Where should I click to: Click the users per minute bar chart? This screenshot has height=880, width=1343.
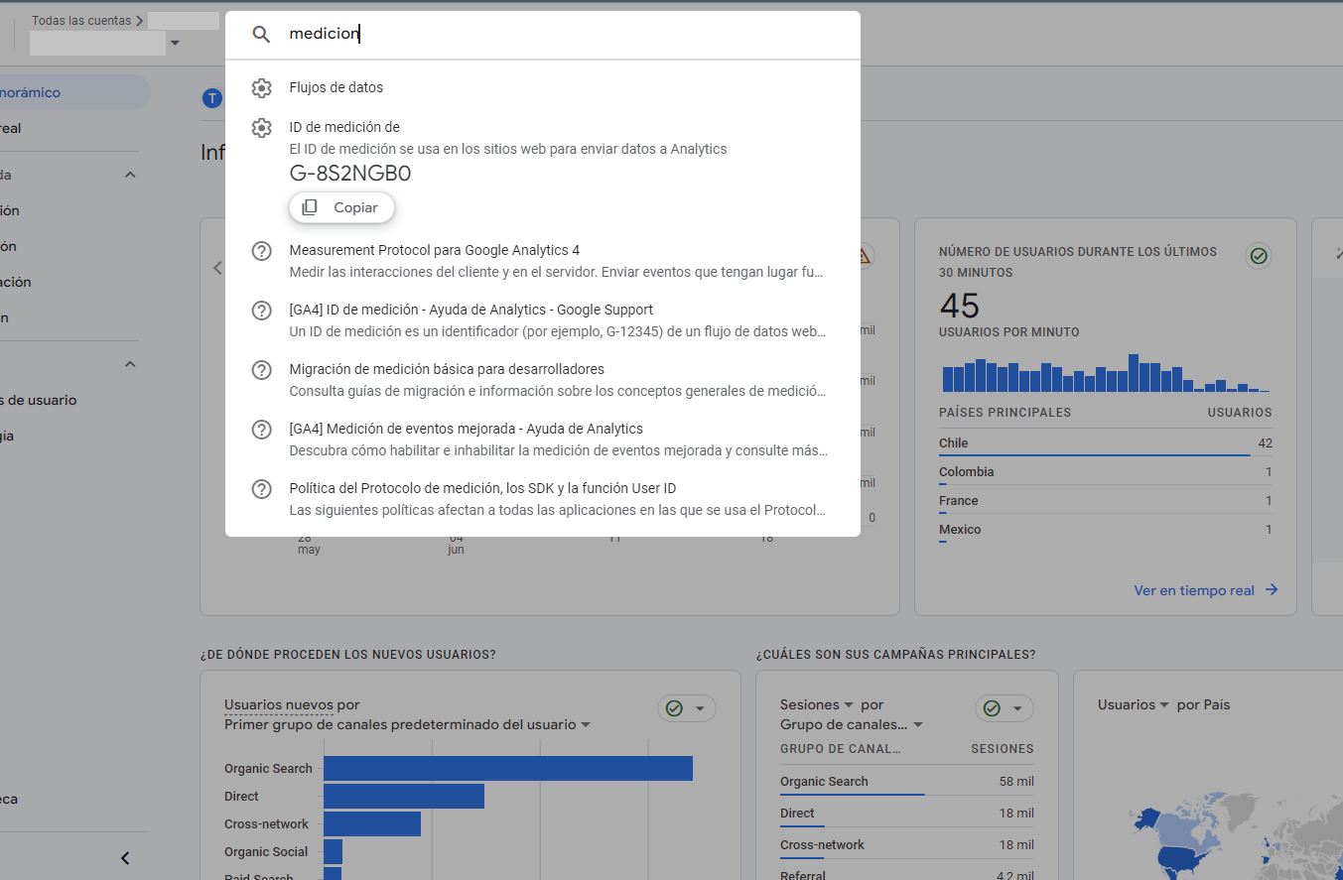tap(1105, 373)
